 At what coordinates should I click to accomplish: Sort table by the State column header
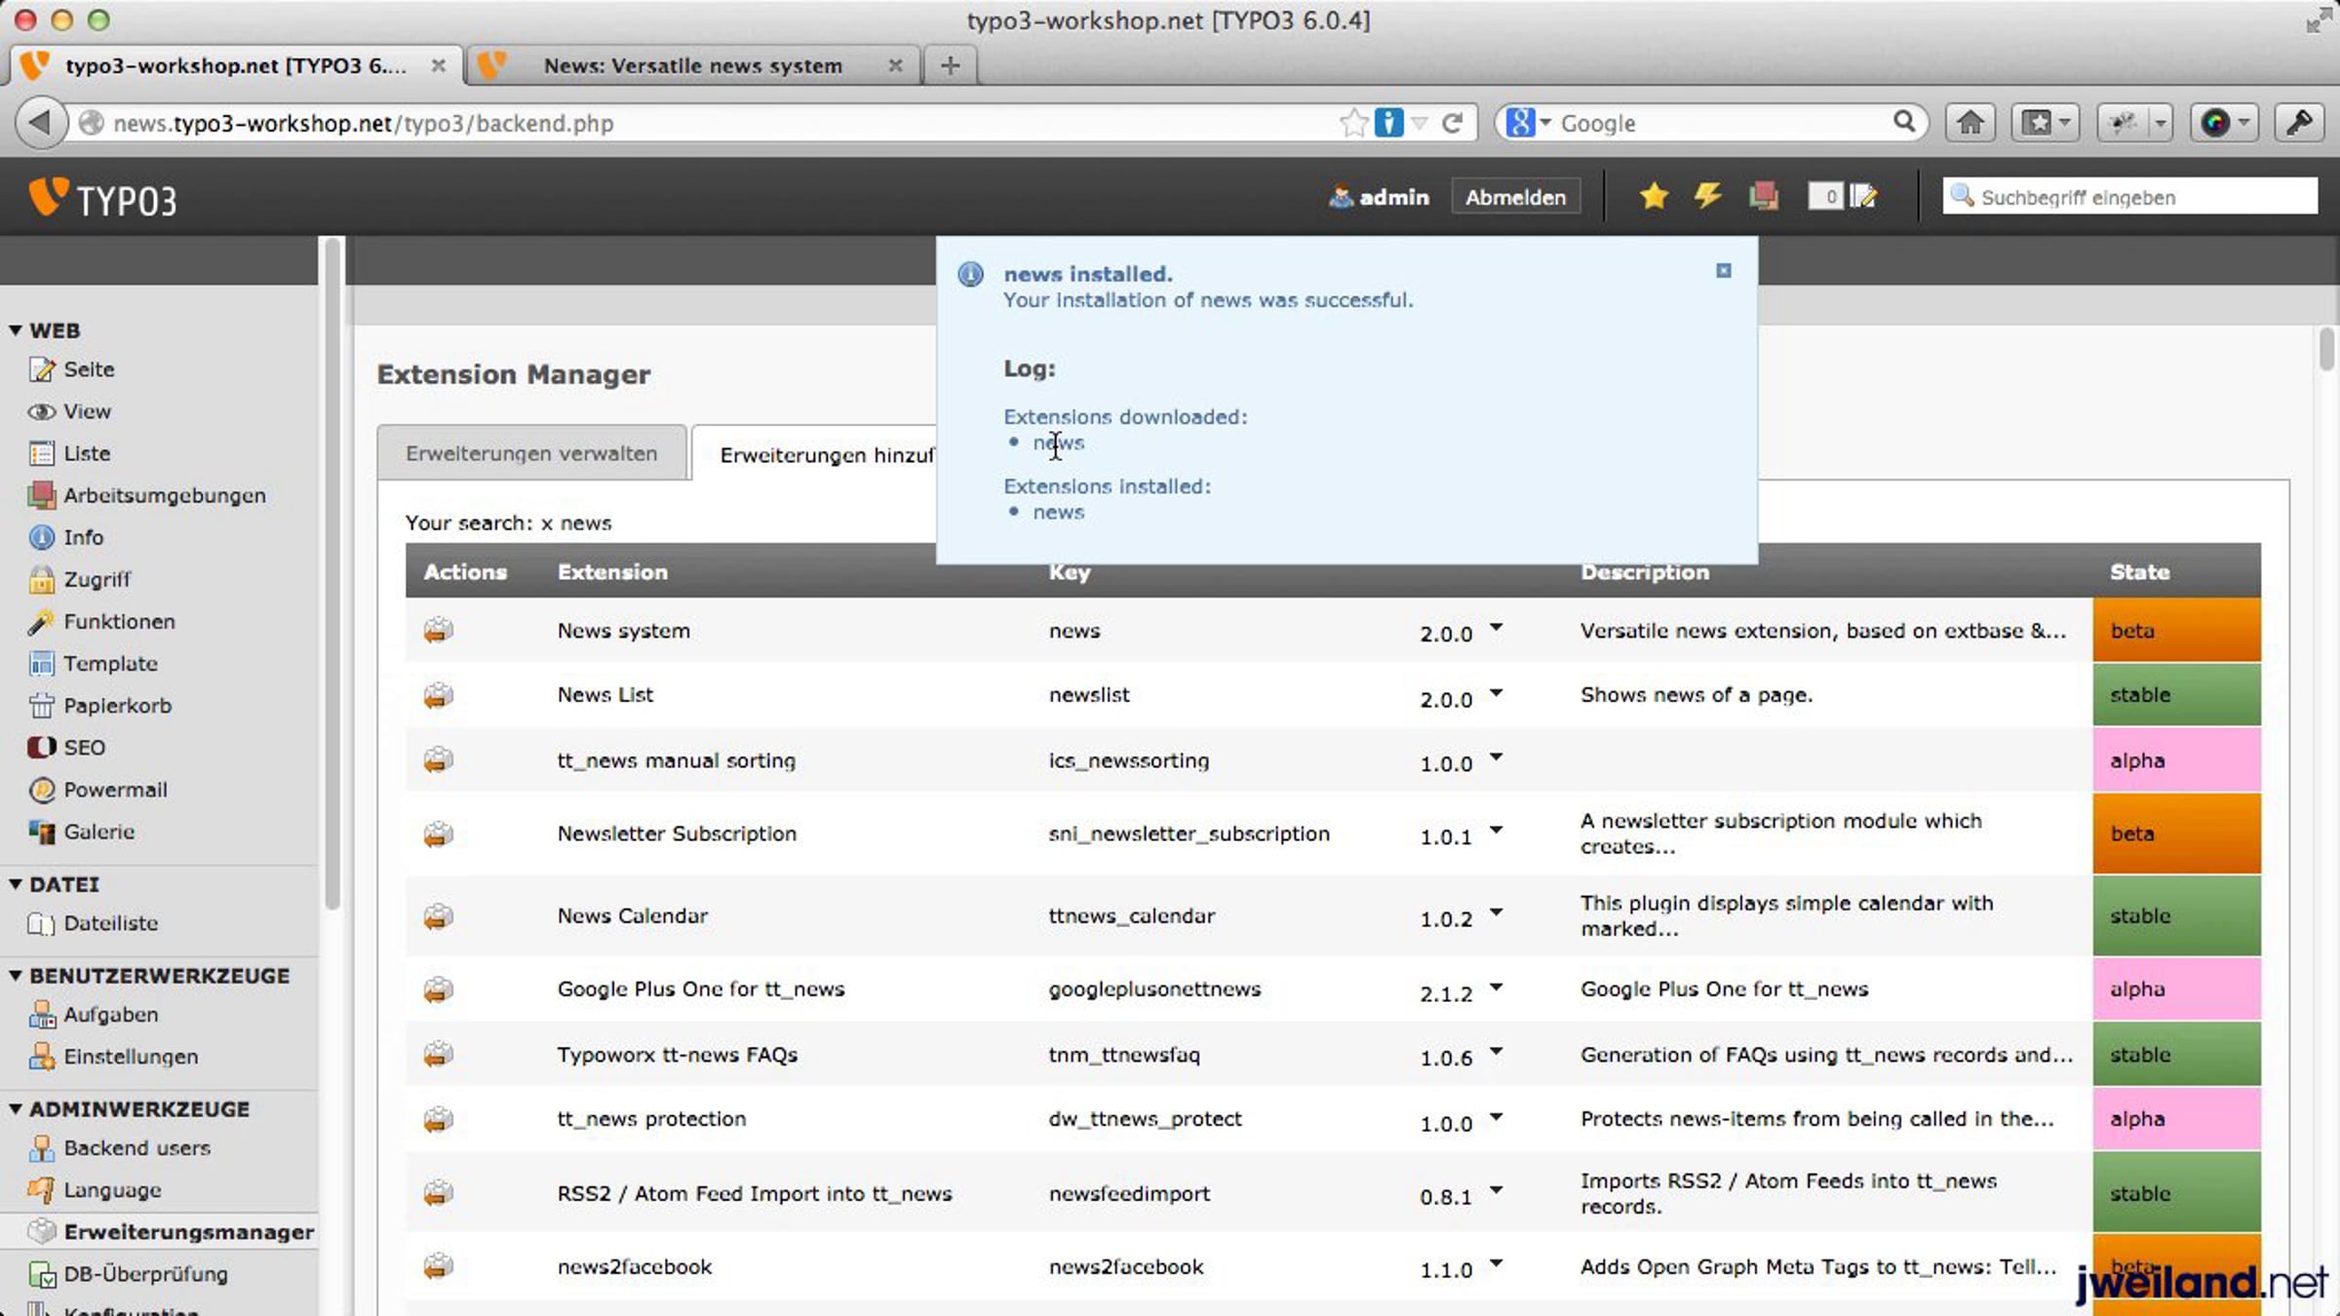click(x=2139, y=572)
